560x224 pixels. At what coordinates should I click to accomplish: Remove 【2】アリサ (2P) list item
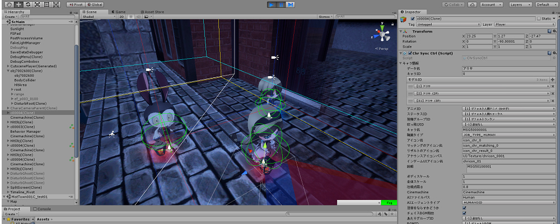click(x=553, y=94)
